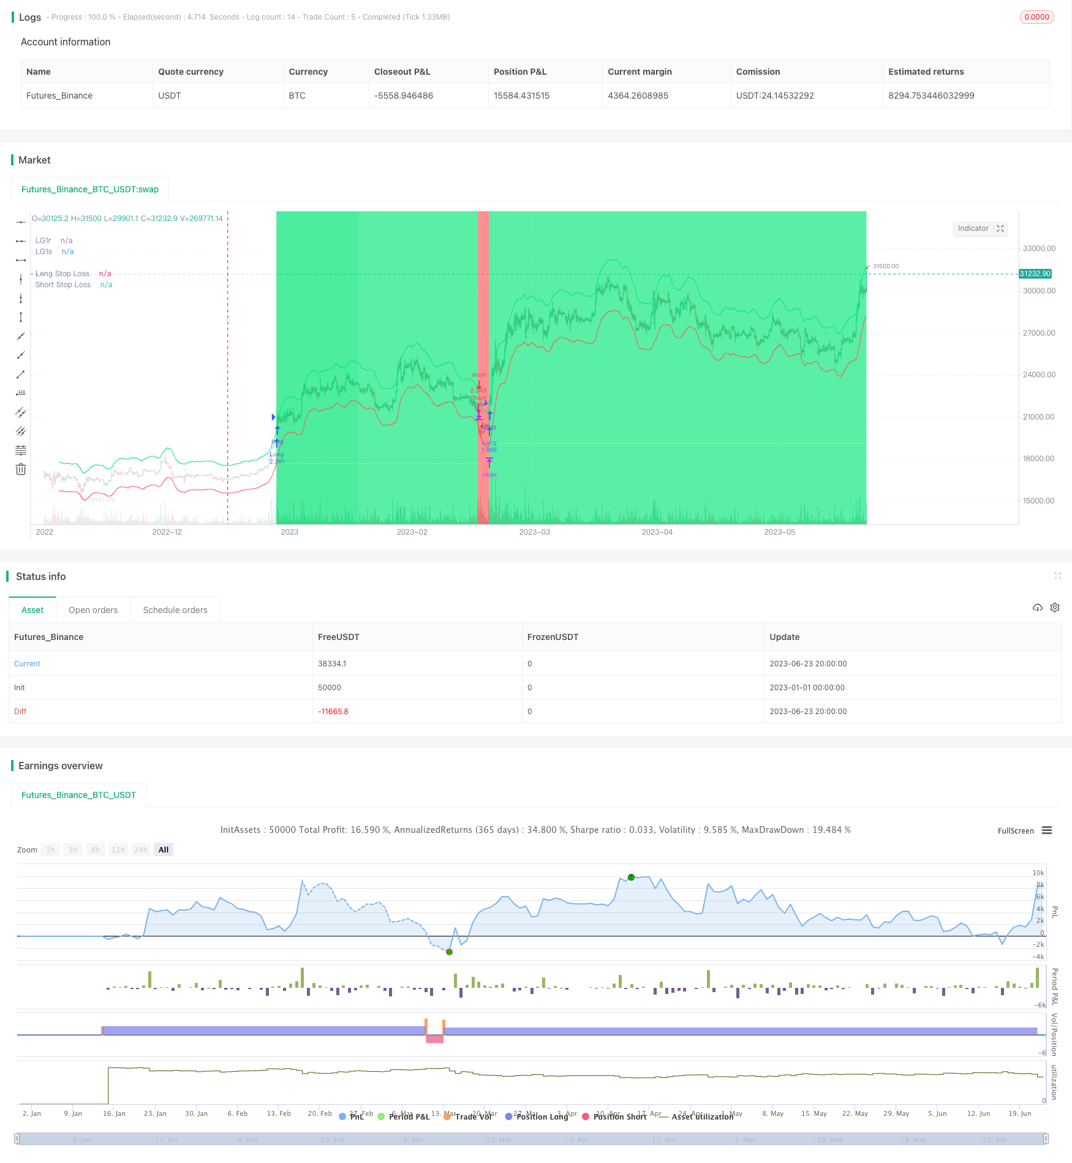
Task: Collapse the Status info panel
Action: pyautogui.click(x=1057, y=576)
